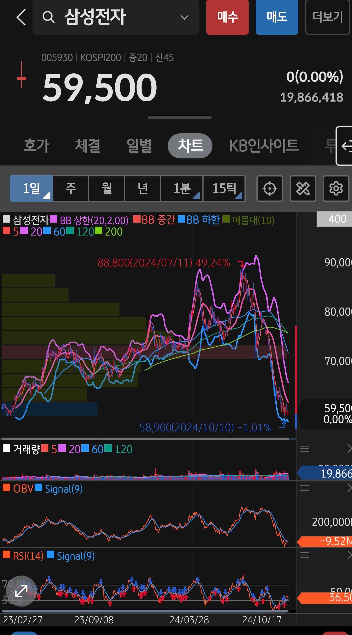The image size is (352, 635).
Task: Tap the red 매수 buy button
Action: [227, 17]
